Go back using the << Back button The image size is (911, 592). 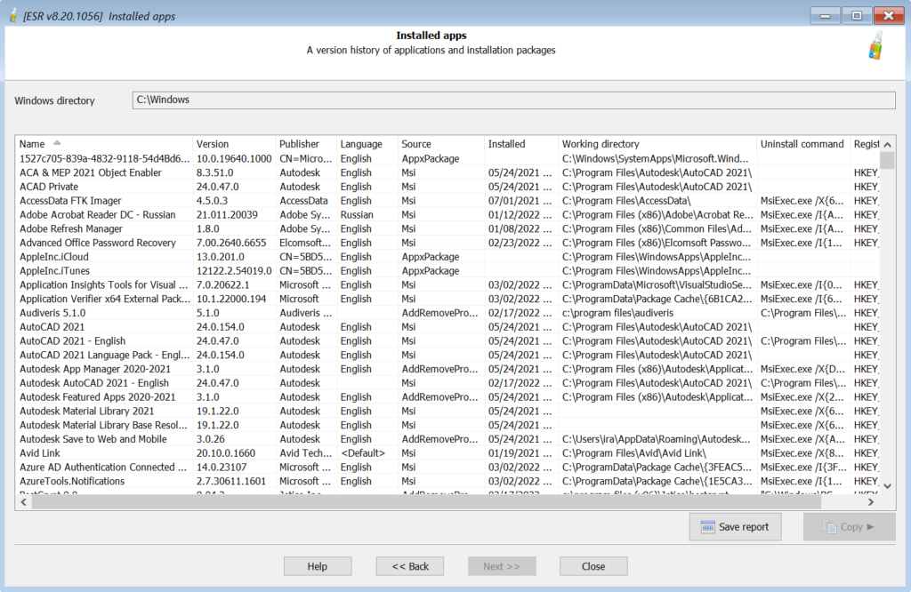point(409,565)
